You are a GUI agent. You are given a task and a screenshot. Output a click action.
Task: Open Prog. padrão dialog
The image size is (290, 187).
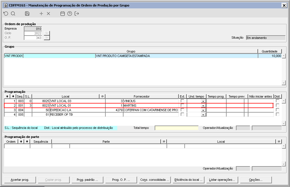click(87, 180)
